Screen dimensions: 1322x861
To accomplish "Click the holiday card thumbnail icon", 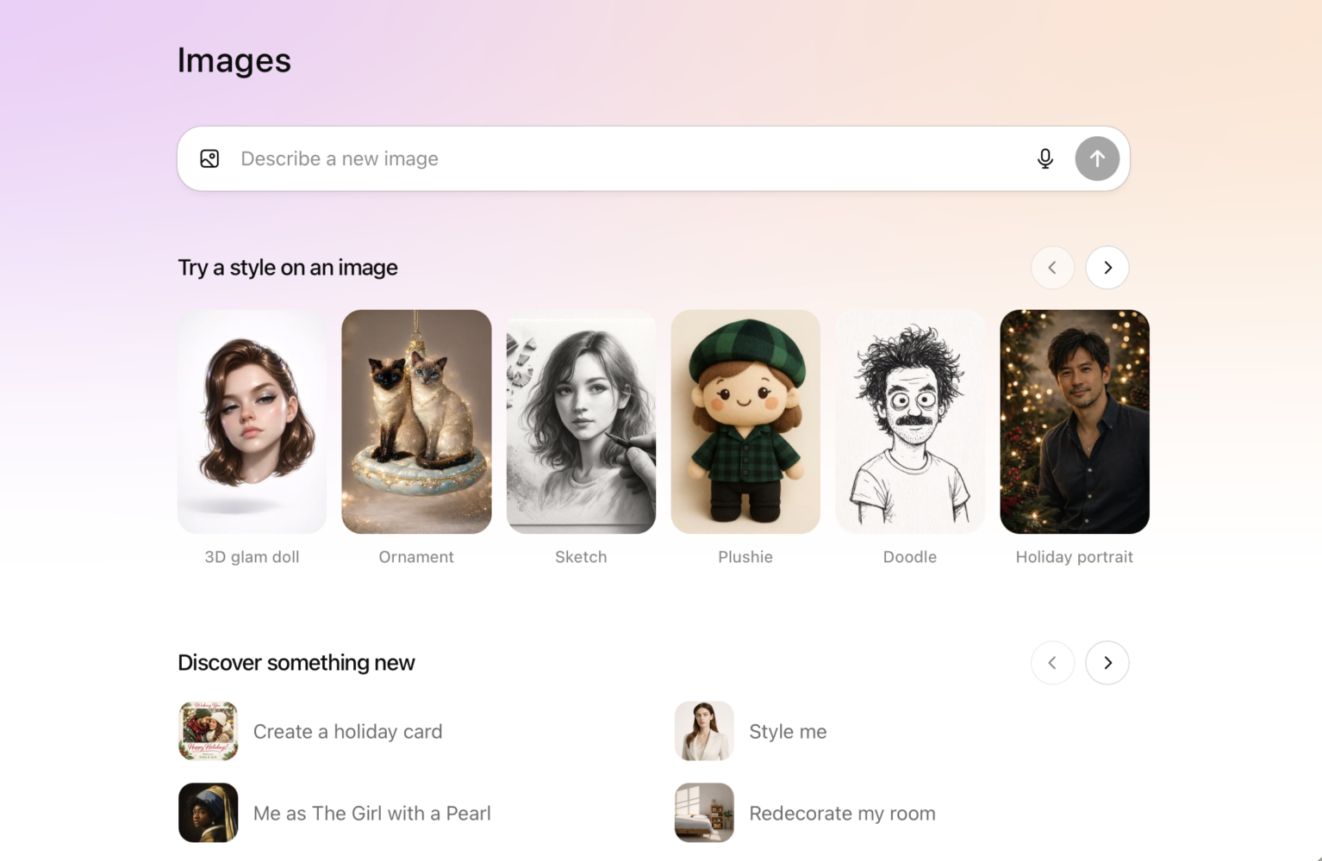I will click(x=209, y=731).
